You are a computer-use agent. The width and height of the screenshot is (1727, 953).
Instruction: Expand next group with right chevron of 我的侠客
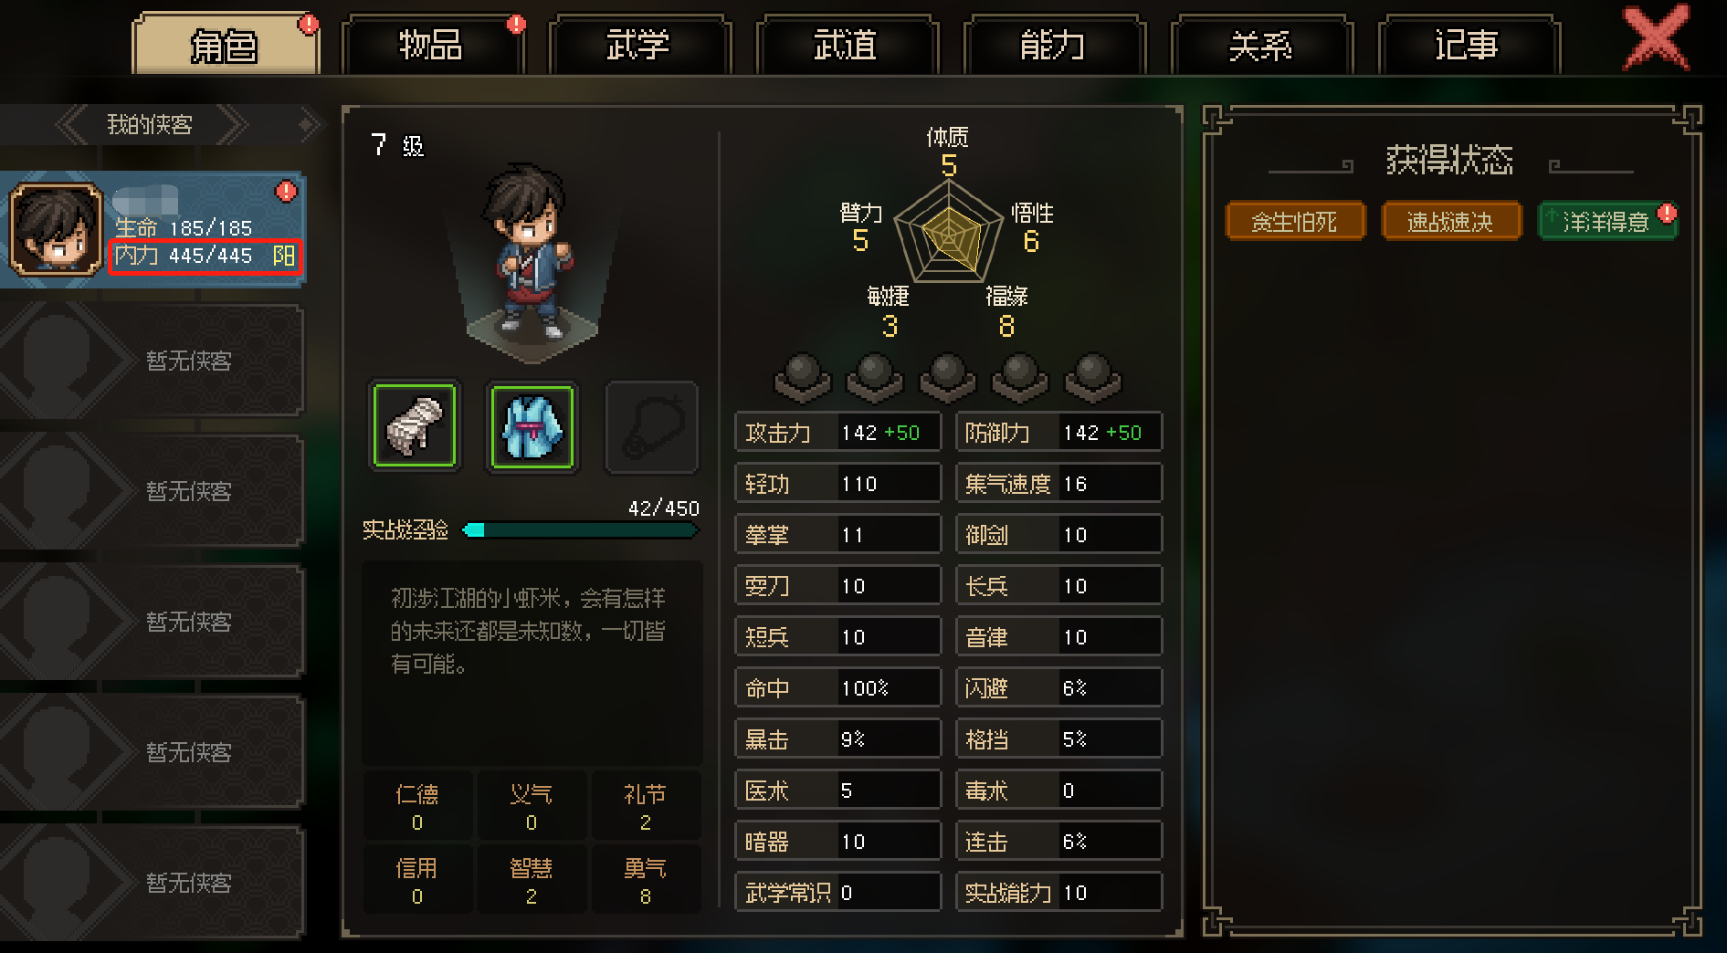pyautogui.click(x=233, y=124)
